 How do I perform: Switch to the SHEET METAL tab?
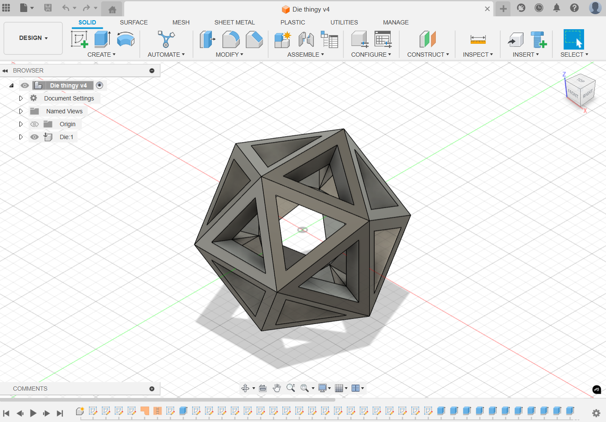click(x=235, y=22)
